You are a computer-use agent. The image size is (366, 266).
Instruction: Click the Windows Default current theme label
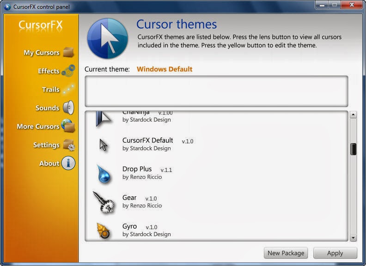pyautogui.click(x=165, y=69)
